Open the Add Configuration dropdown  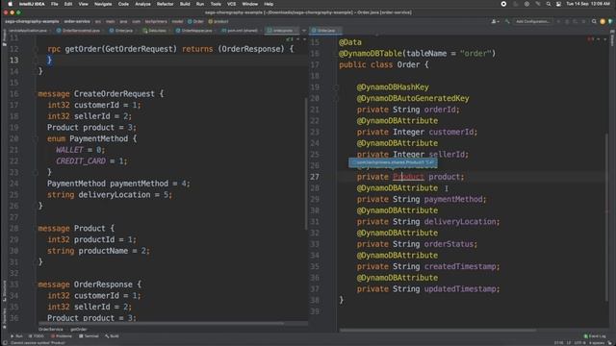coord(532,21)
